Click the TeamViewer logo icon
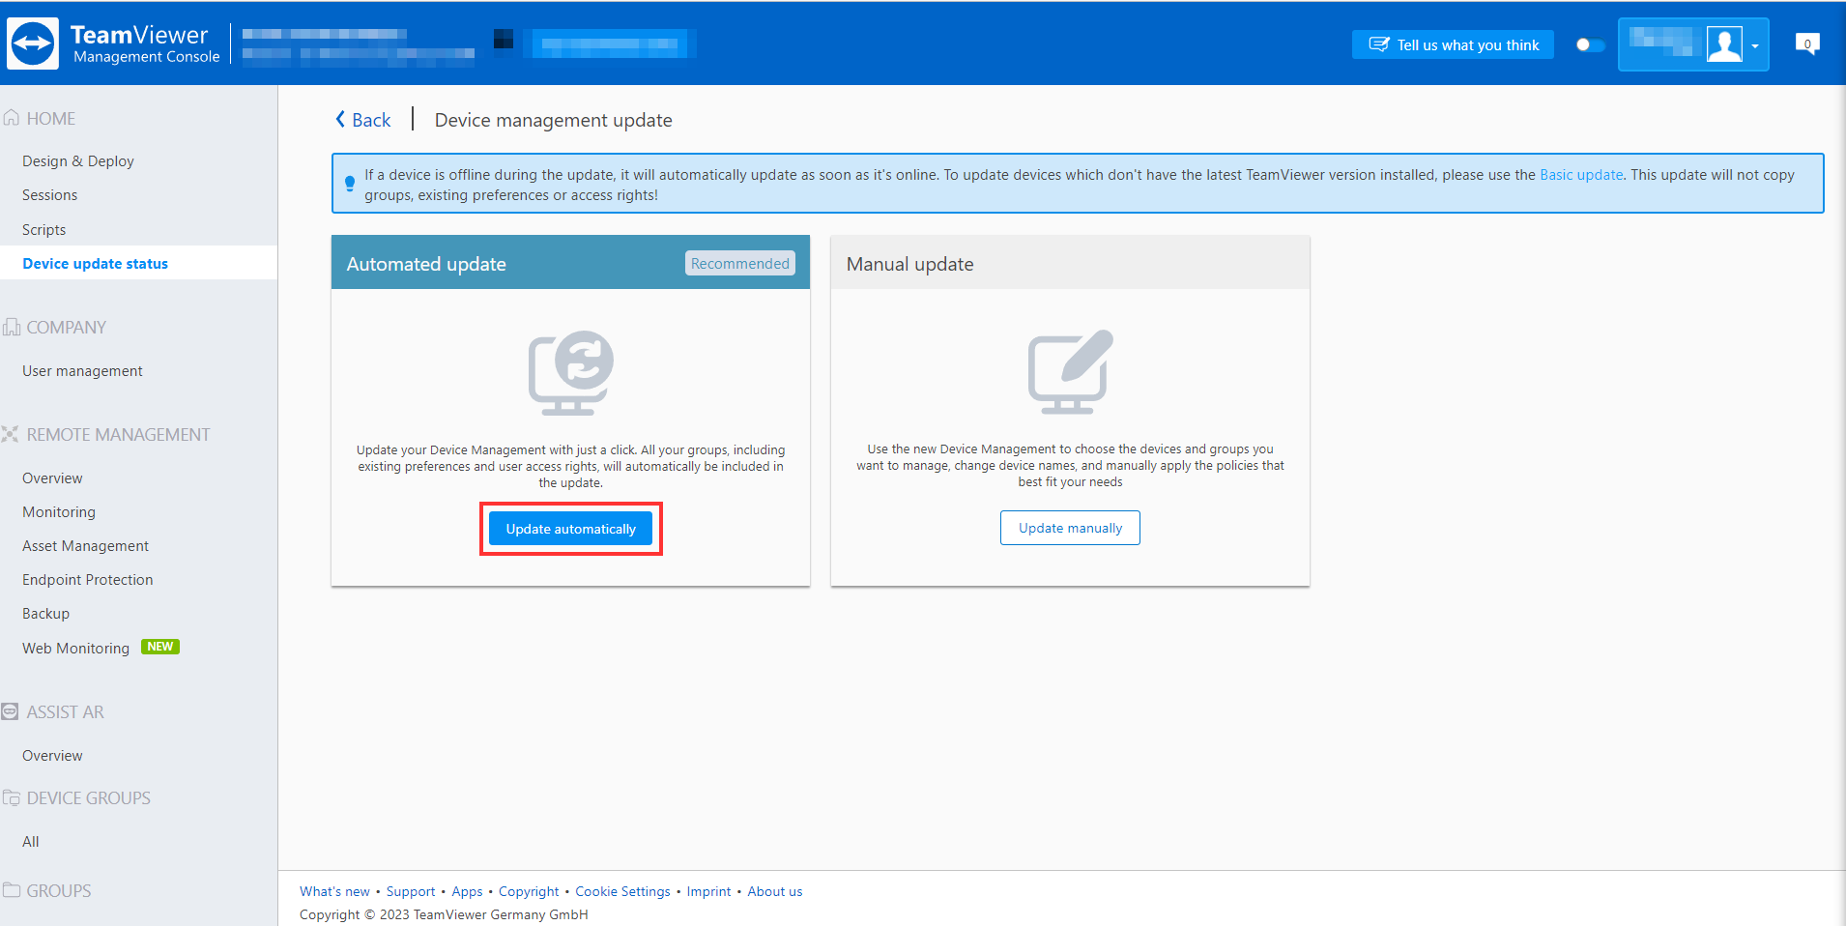Screen dimensions: 1846x926 pyautogui.click(x=32, y=43)
